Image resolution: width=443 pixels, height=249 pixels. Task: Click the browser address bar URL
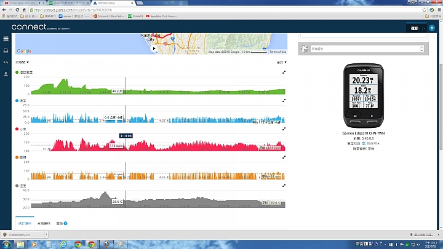click(73, 10)
